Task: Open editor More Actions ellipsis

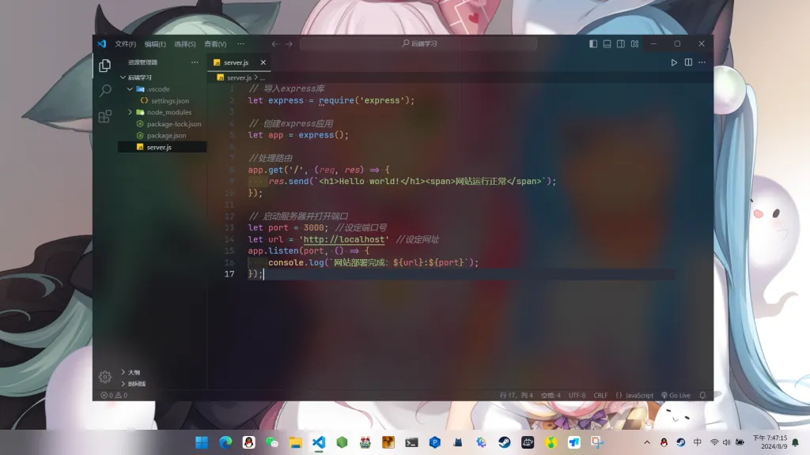Action: point(702,62)
